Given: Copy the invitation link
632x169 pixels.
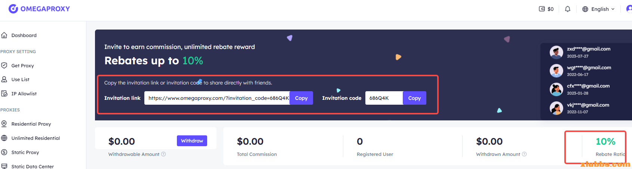Looking at the screenshot, I should pyautogui.click(x=301, y=98).
